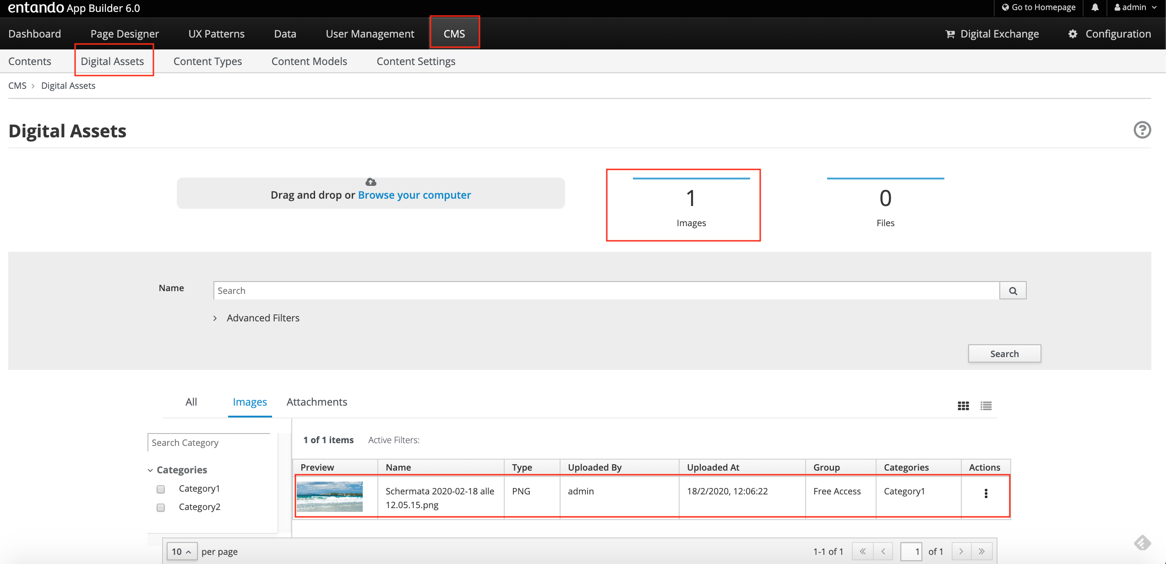Click Browse your computer link
Screen dimensions: 1166x564
coord(414,195)
